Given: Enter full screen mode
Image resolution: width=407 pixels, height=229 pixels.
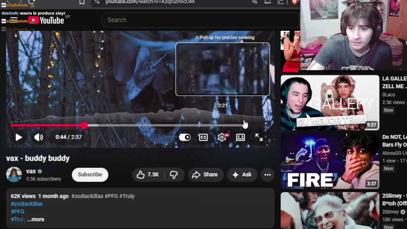Looking at the screenshot, I should tap(259, 137).
